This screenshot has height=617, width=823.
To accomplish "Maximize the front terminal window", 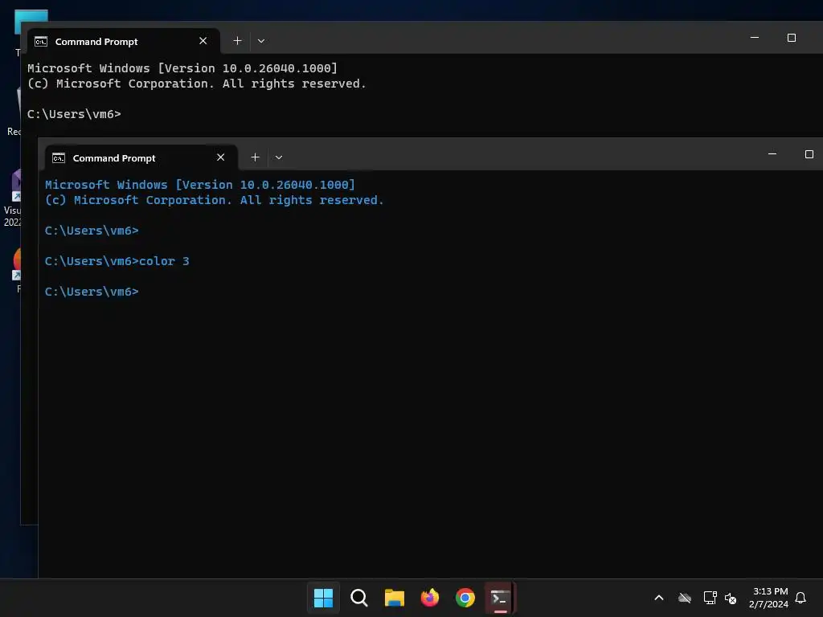I will (x=809, y=154).
